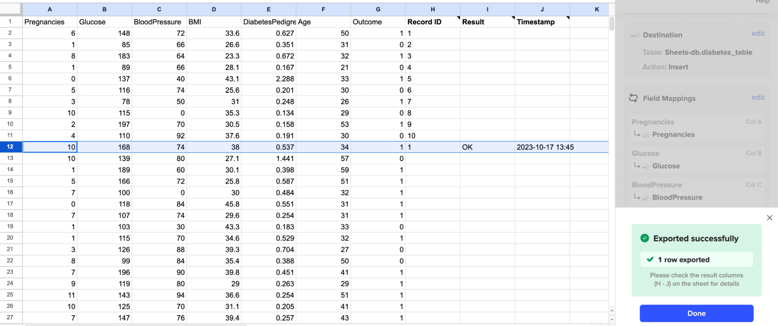Click the Result header cell
This screenshot has height=326, width=778.
coord(487,22)
